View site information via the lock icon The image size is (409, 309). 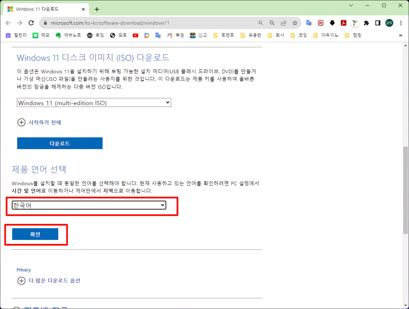click(x=45, y=23)
